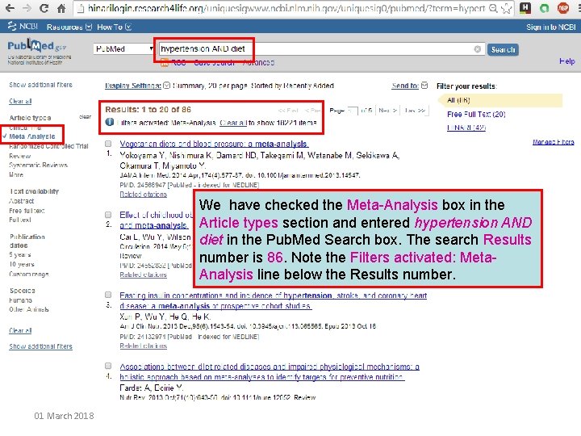The height and width of the screenshot is (436, 581).
Task: Jump to Last results page
Action: tap(415, 111)
